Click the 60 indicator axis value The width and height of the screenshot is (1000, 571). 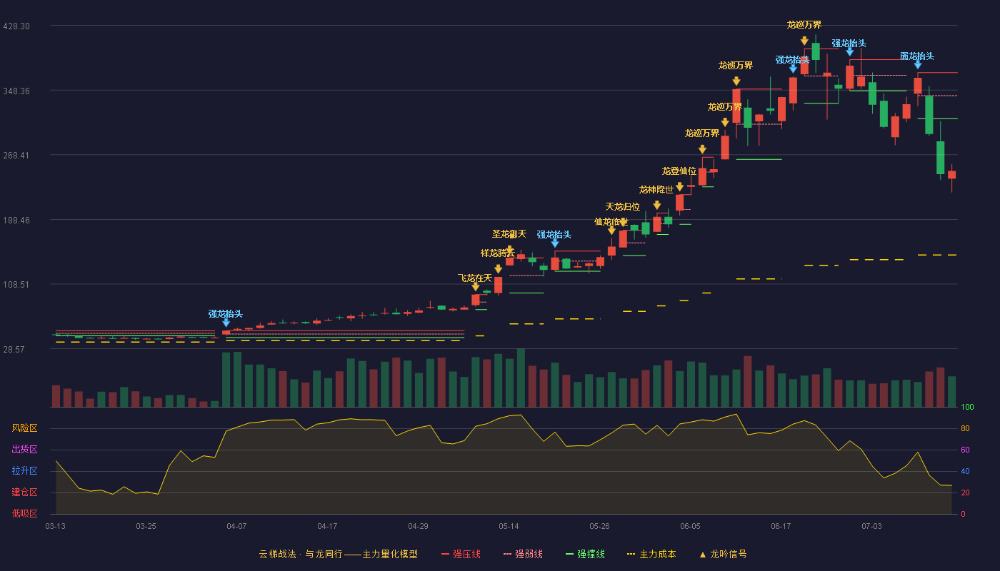tap(965, 450)
